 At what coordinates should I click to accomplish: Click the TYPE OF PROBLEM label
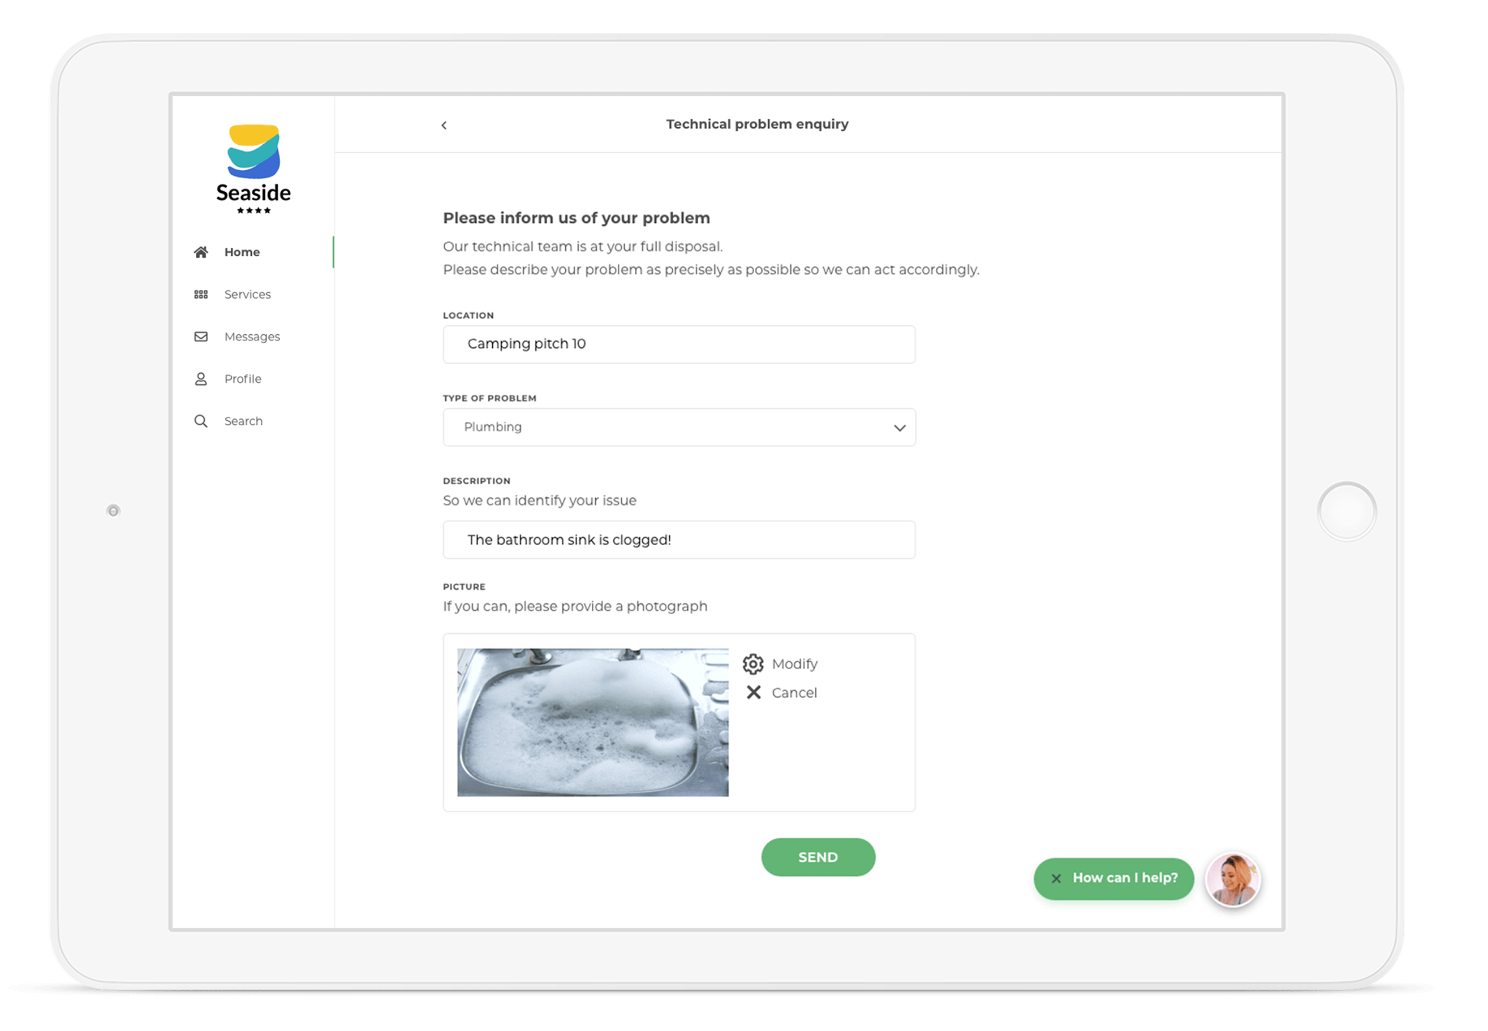[490, 399]
